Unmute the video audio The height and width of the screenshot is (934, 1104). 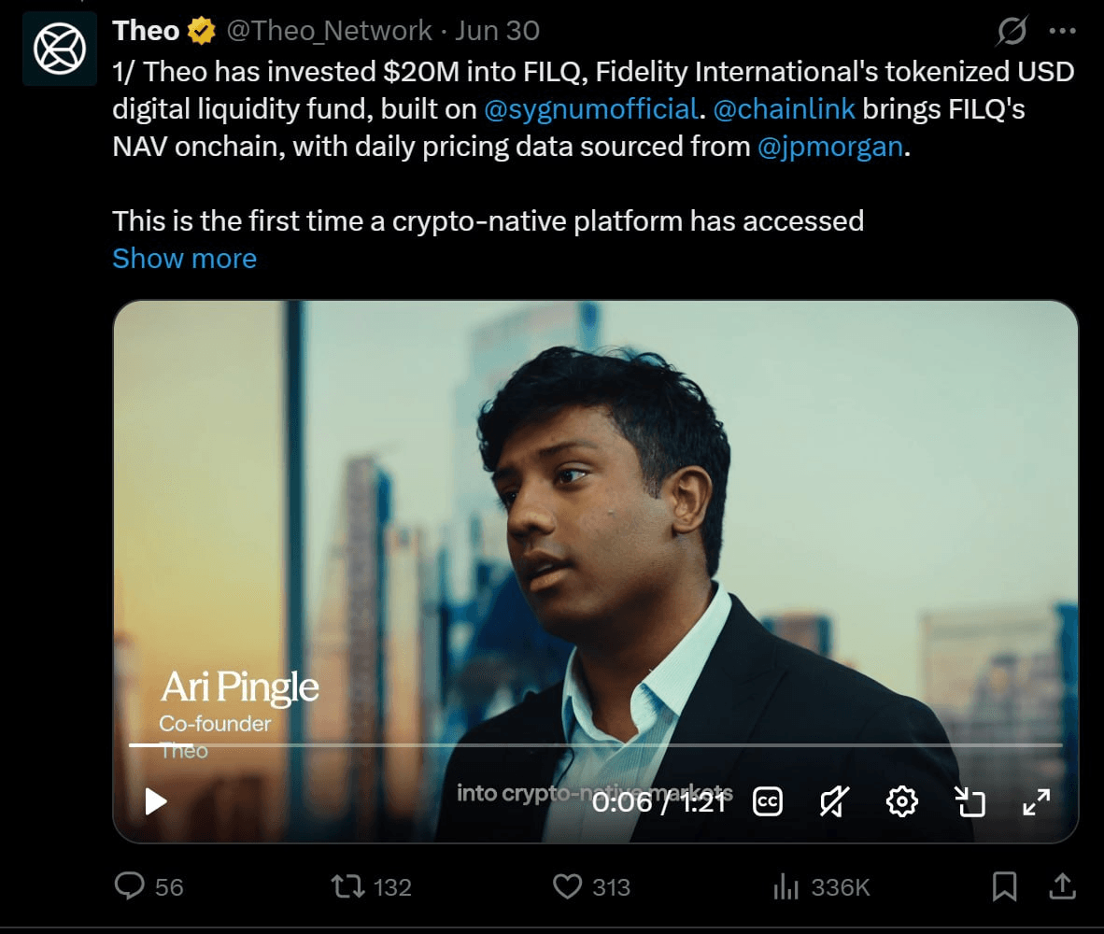(834, 801)
